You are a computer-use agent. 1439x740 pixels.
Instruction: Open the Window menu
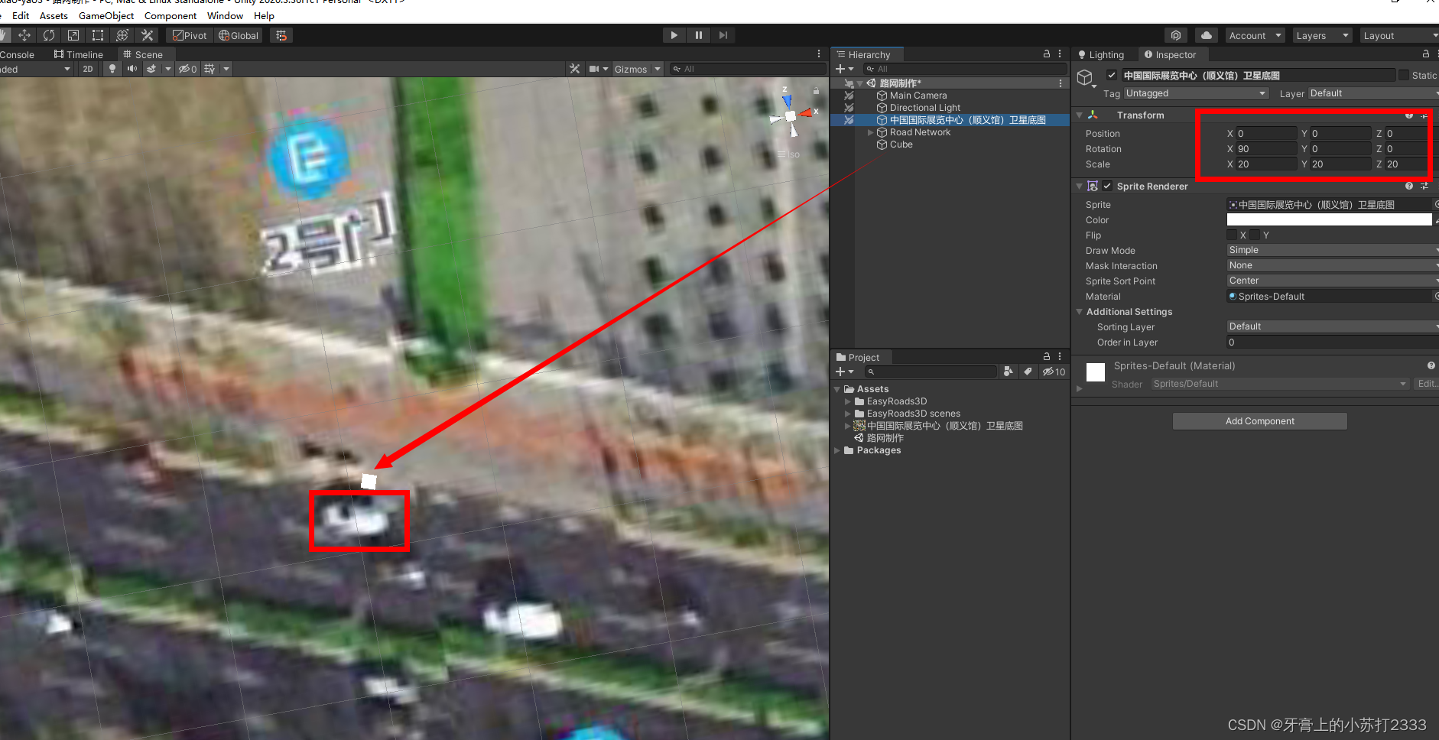(226, 15)
